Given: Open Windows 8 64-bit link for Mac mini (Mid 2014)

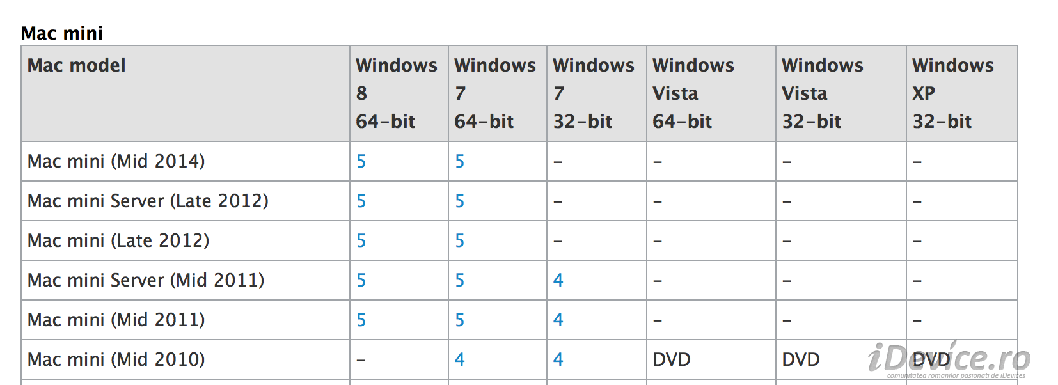Looking at the screenshot, I should 361,162.
